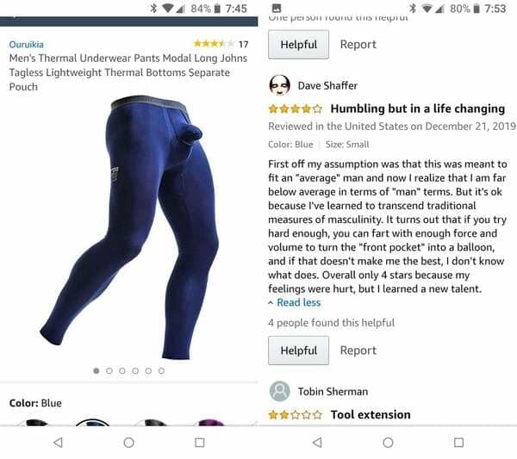The height and width of the screenshot is (459, 517).
Task: Click the top Report link
Action: 358,44
